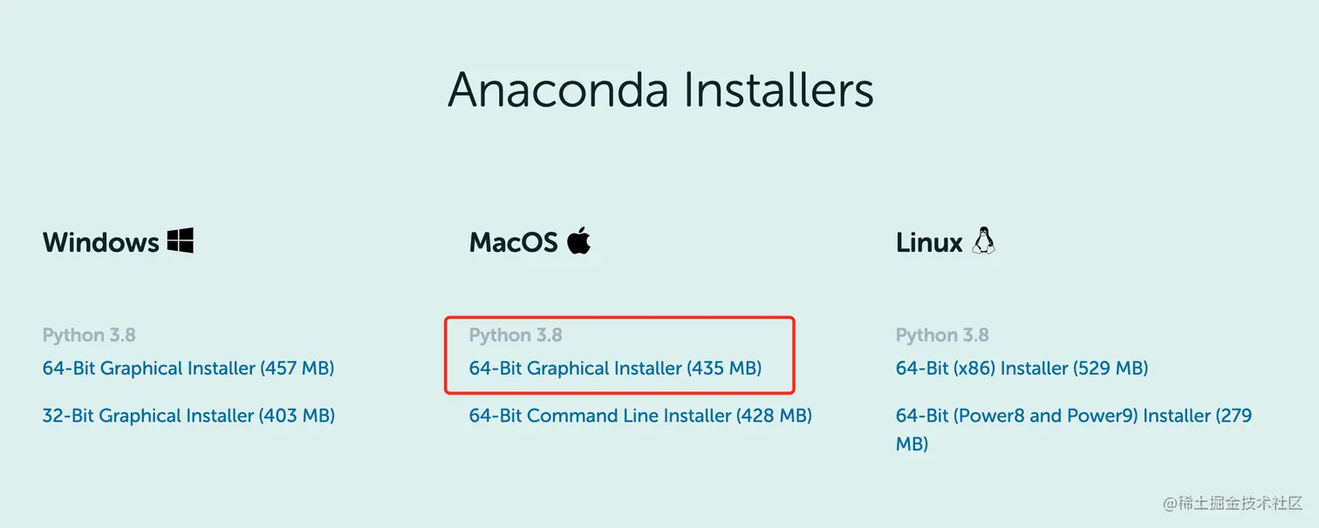
Task: Click the Apple logo beside MacOS
Action: (x=579, y=240)
